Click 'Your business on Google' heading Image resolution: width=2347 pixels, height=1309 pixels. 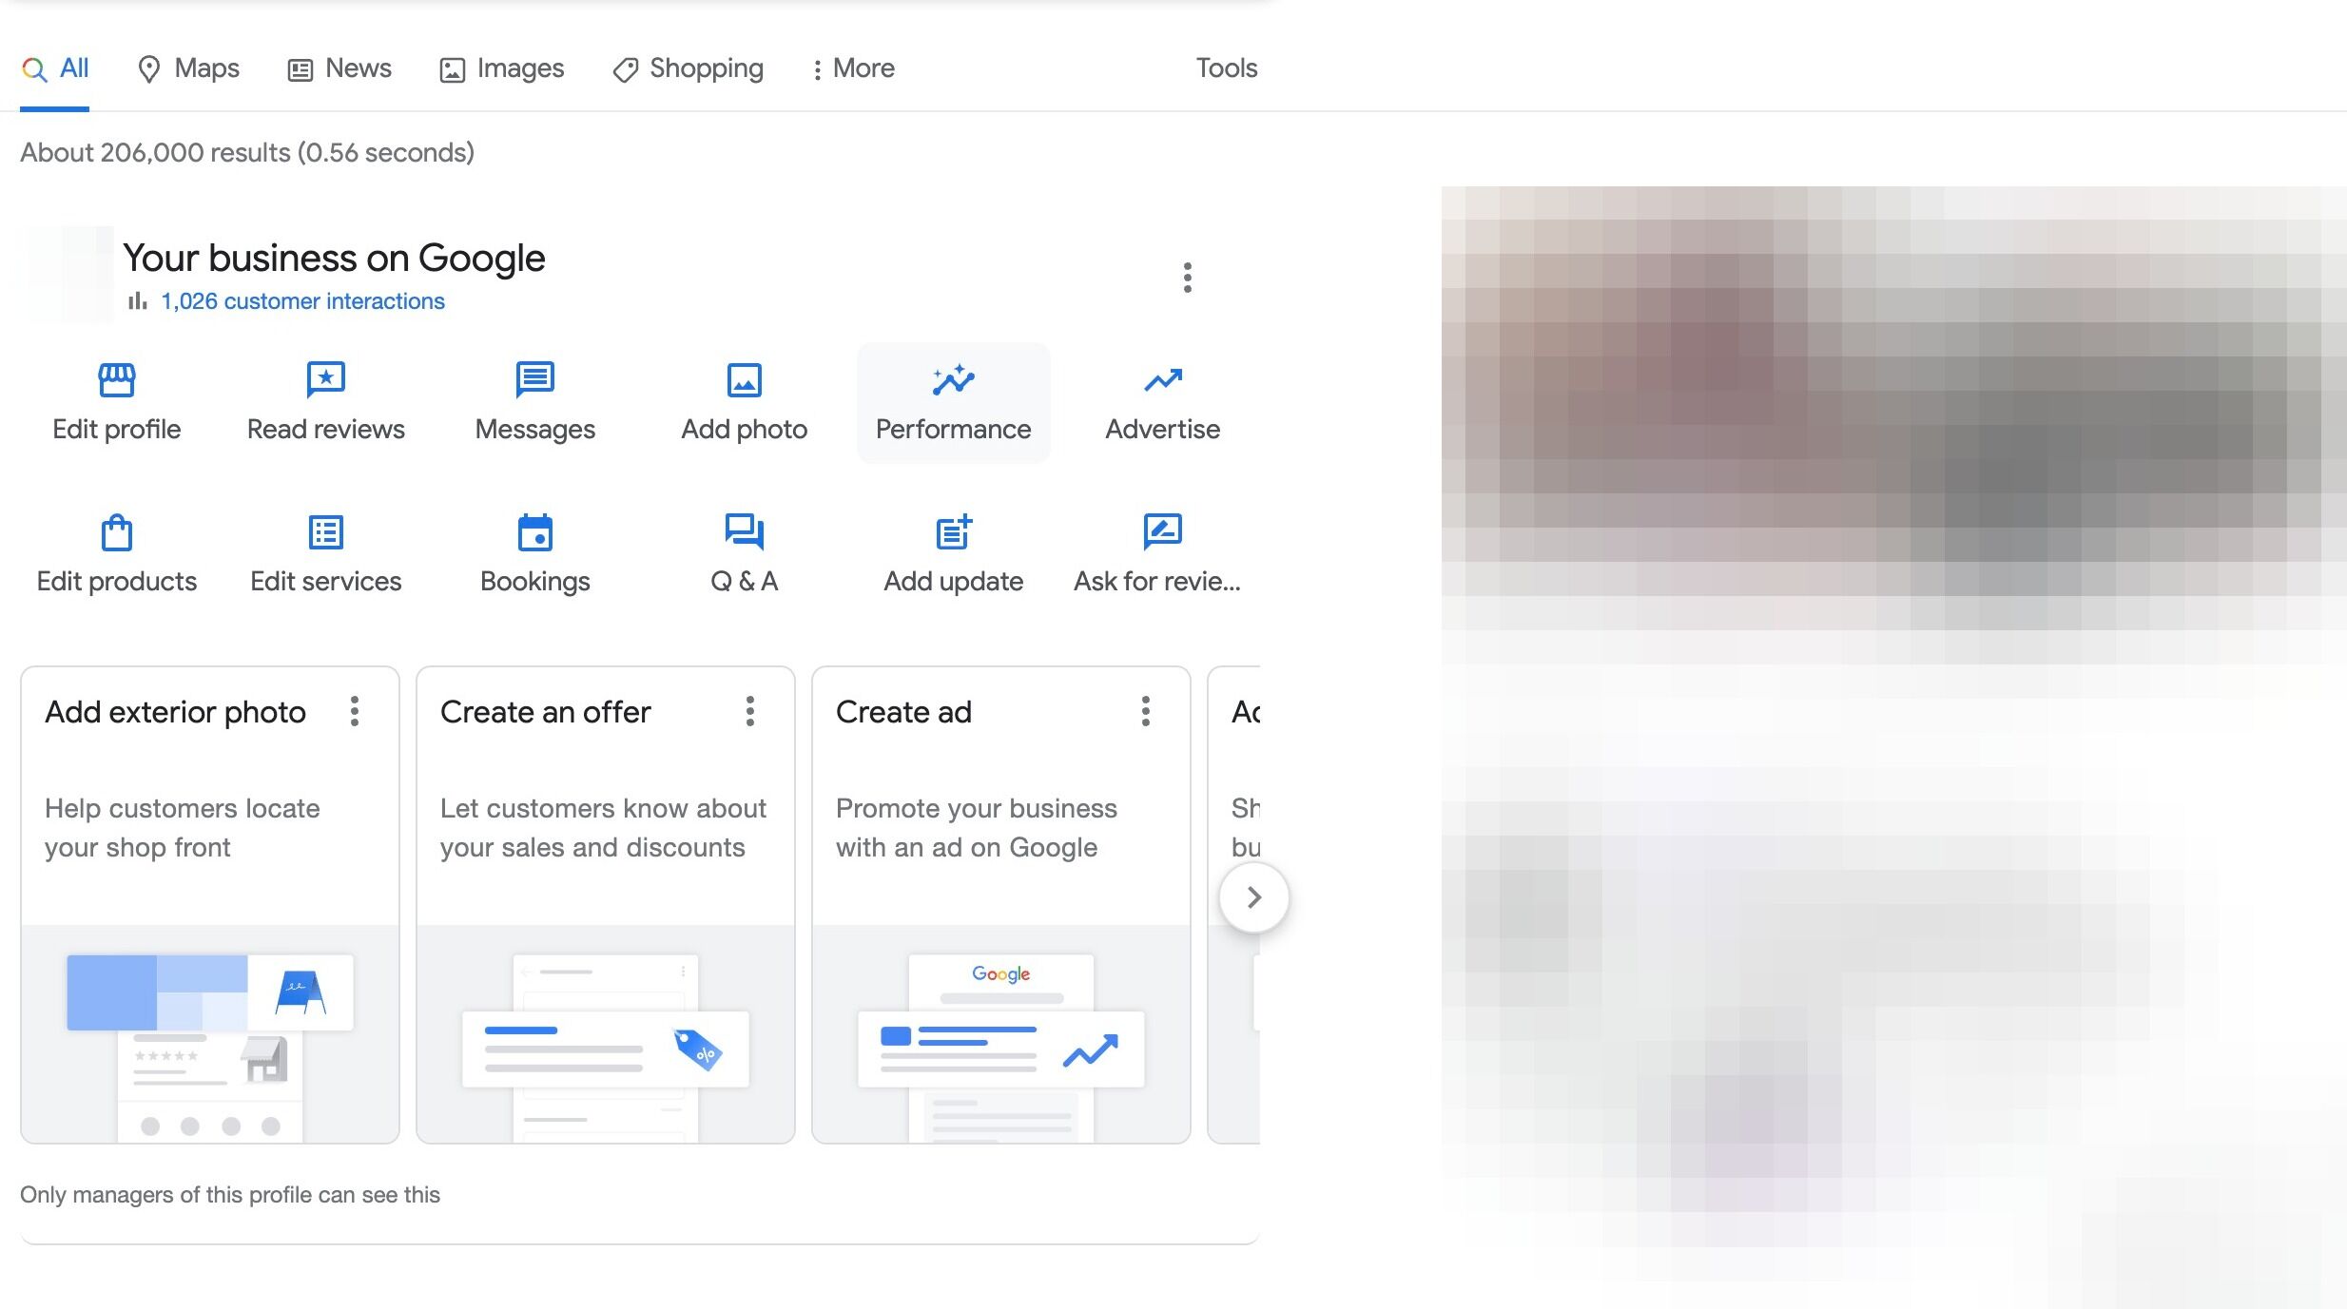coord(334,258)
